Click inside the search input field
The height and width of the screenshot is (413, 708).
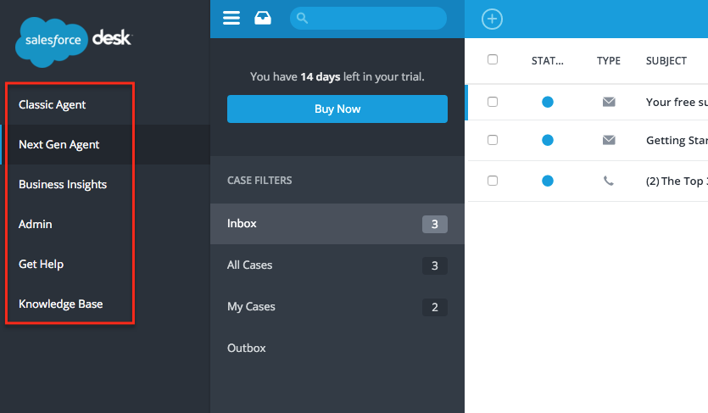[x=369, y=18]
